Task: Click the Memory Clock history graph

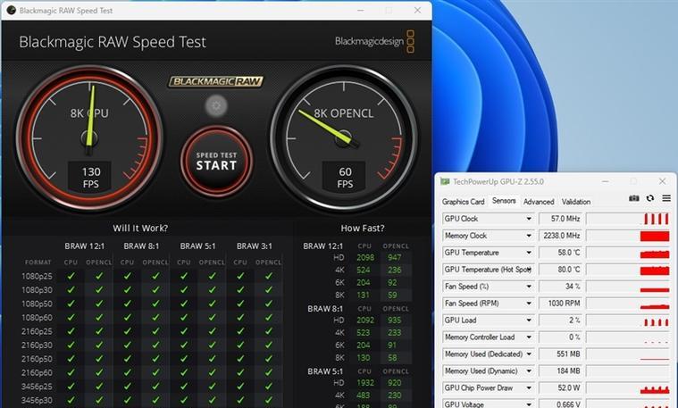Action: coord(628,236)
